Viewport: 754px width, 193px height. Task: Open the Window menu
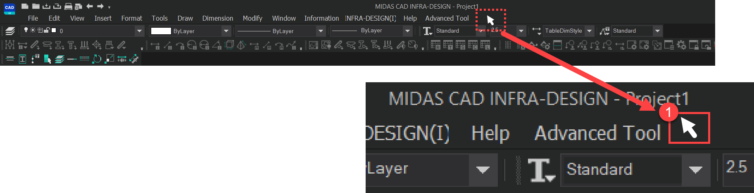tap(284, 18)
